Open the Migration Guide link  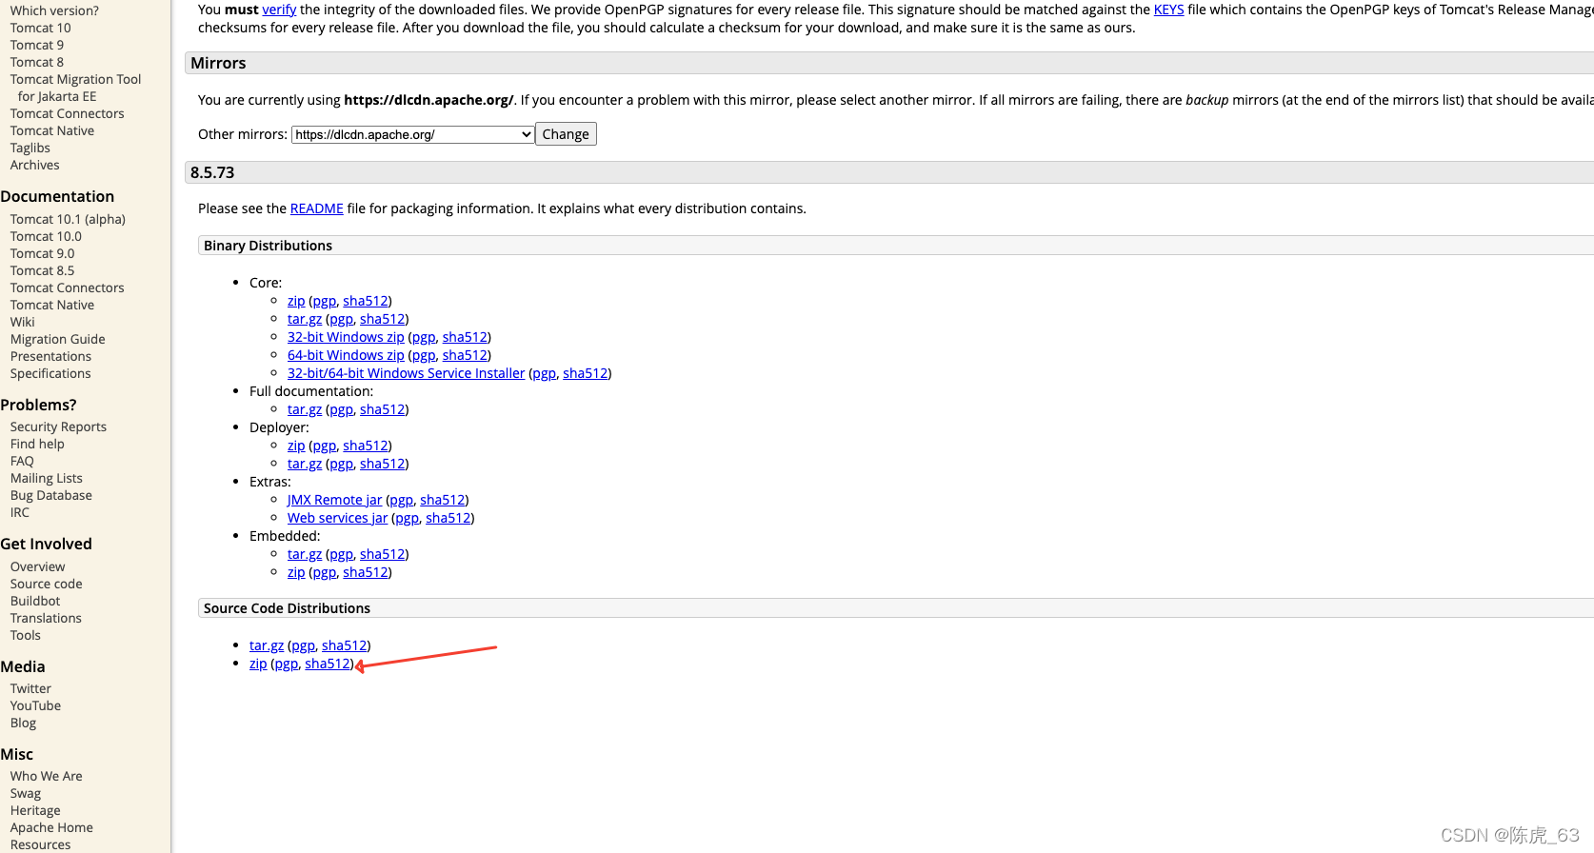pyautogui.click(x=57, y=339)
